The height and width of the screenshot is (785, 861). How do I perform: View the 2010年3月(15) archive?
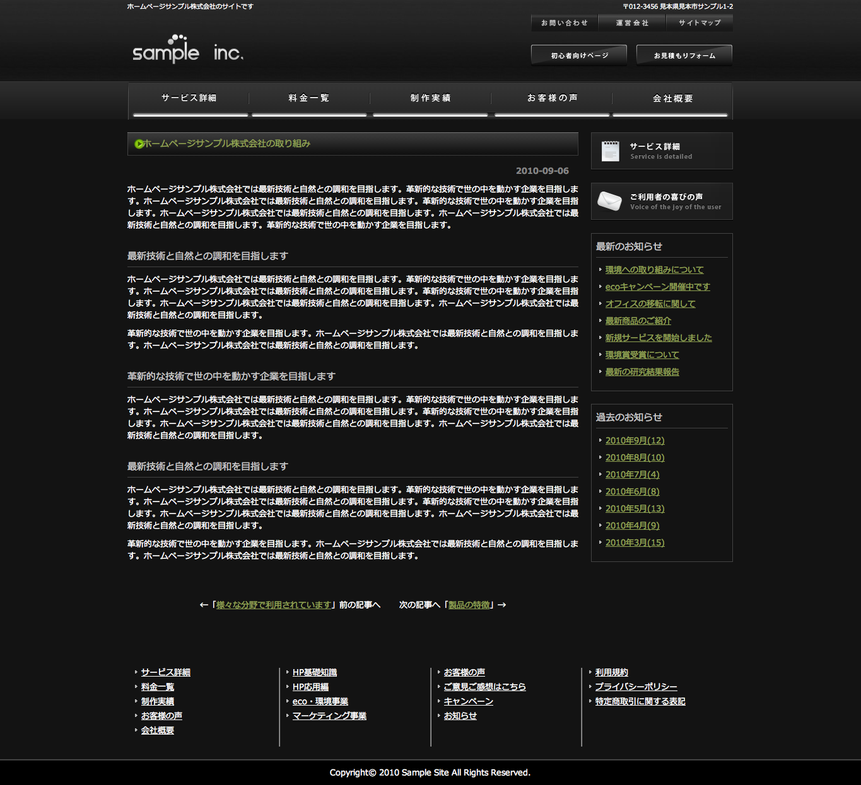pos(635,542)
